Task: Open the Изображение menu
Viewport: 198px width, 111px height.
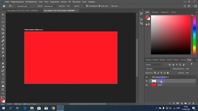Action: click(31, 2)
